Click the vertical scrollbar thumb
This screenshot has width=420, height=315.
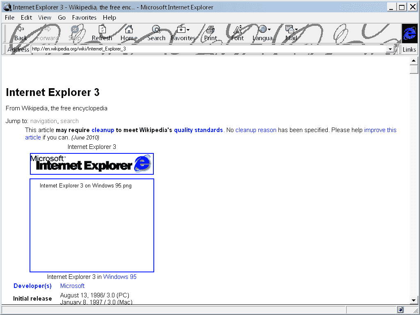(x=413, y=69)
